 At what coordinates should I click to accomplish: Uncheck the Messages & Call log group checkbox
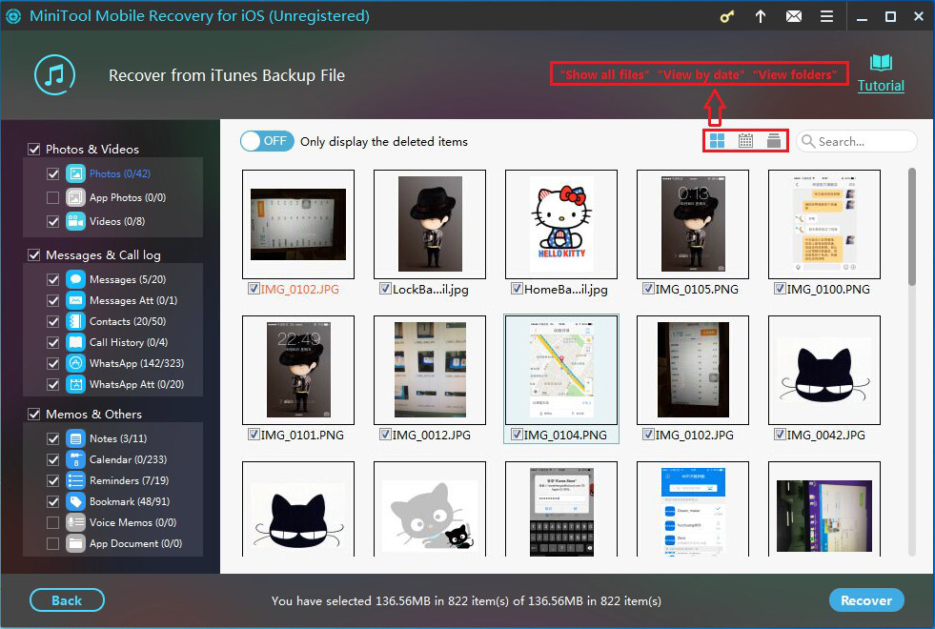(34, 255)
